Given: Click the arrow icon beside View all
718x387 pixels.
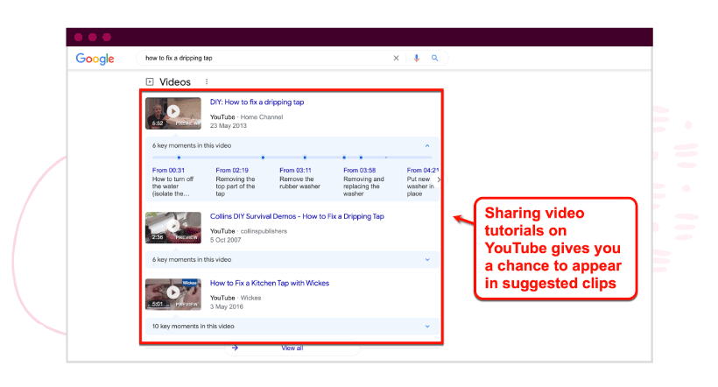Looking at the screenshot, I should tap(235, 348).
